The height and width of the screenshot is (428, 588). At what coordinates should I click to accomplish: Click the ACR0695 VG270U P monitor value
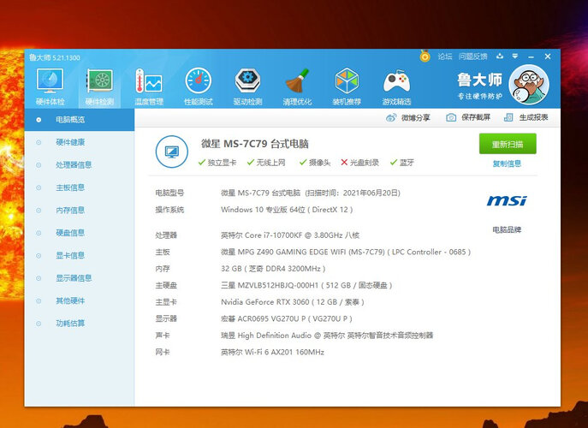[287, 318]
